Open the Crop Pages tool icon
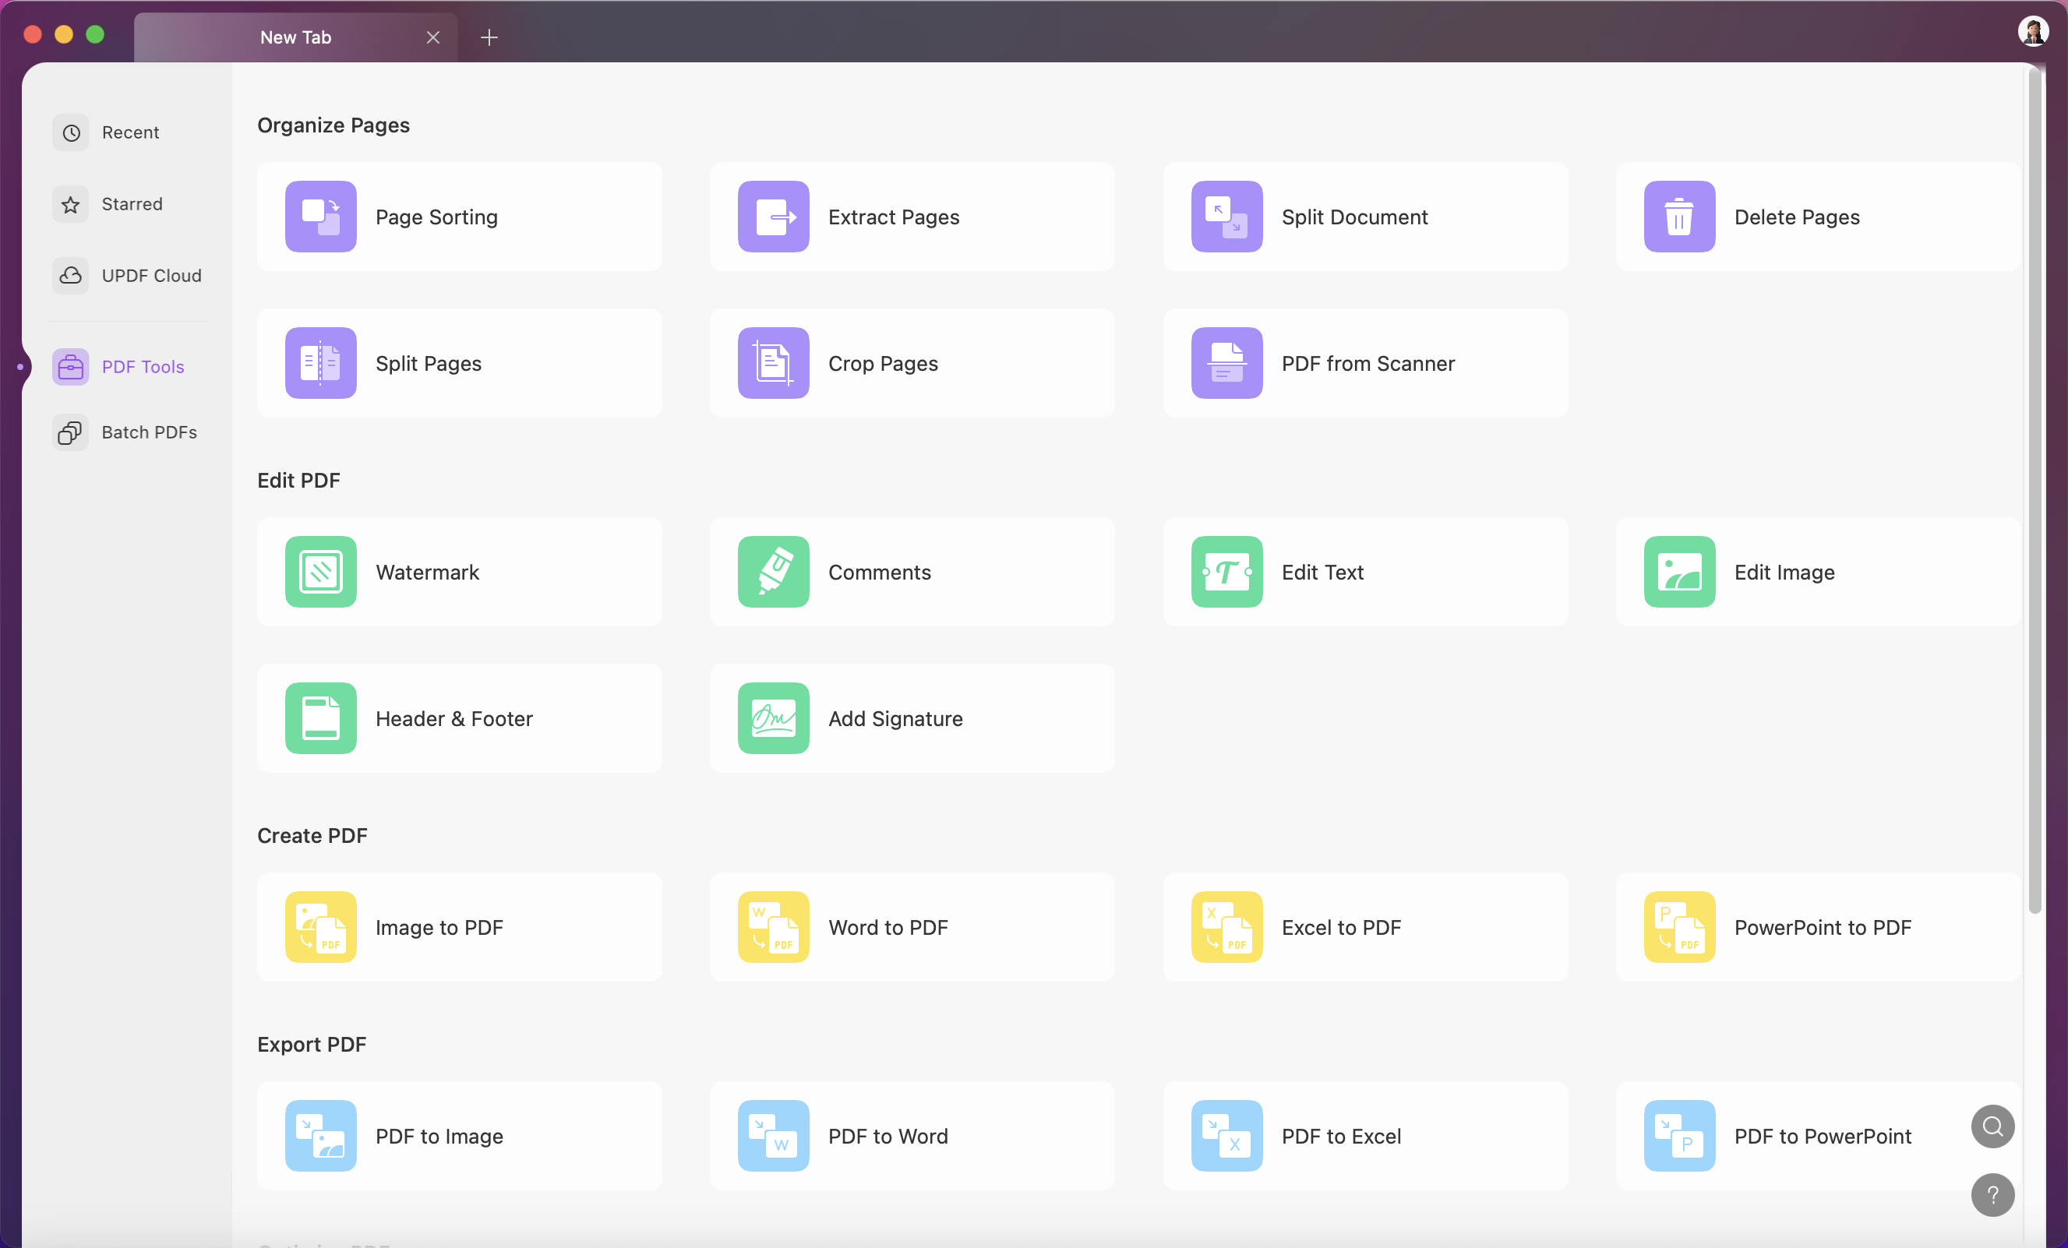 (x=773, y=363)
